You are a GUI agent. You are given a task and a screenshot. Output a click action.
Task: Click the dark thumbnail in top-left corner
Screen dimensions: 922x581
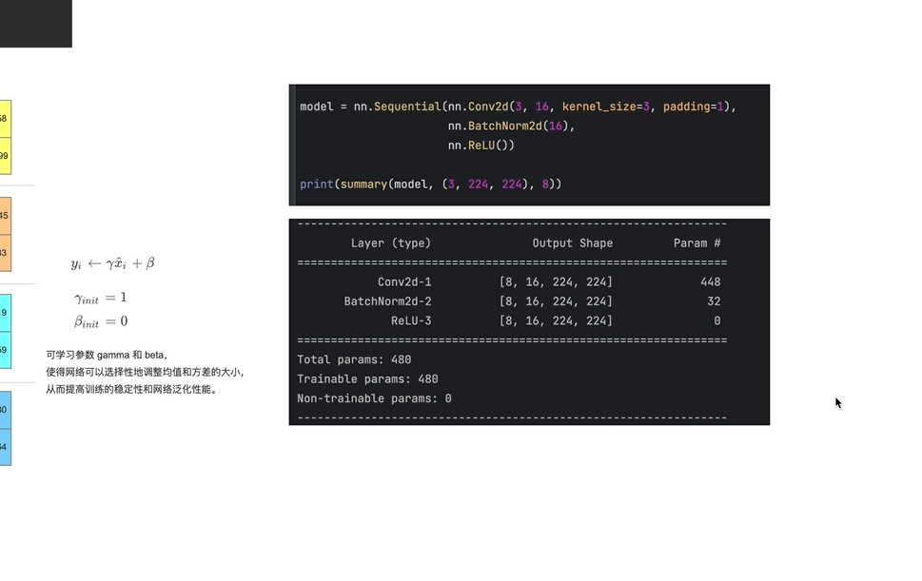(36, 24)
